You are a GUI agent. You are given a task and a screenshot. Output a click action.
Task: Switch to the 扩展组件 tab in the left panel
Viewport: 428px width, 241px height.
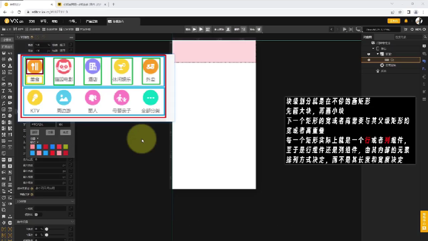click(x=7, y=47)
